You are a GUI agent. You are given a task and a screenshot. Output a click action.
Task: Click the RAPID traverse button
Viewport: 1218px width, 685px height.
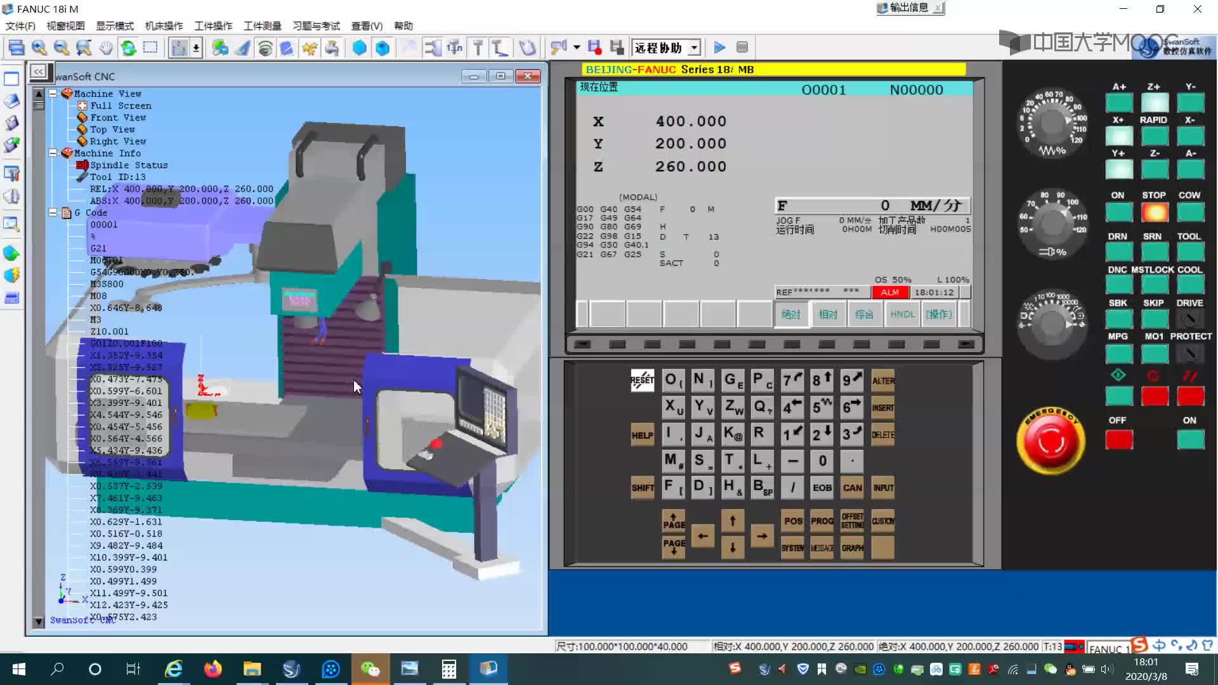pos(1155,136)
